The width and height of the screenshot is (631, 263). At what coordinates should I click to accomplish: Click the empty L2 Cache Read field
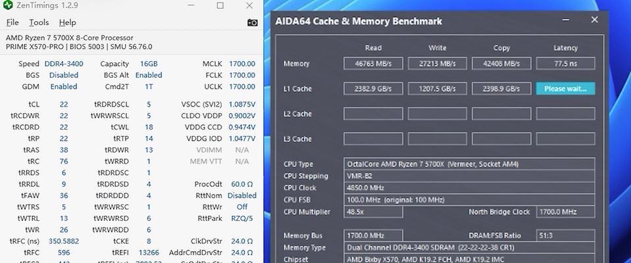pyautogui.click(x=372, y=114)
